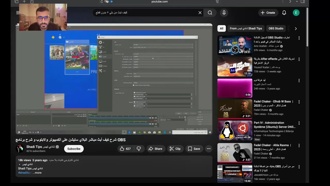Select the From Shadi Tips chip
Image resolution: width=330 pixels, height=186 pixels.
tap(246, 28)
